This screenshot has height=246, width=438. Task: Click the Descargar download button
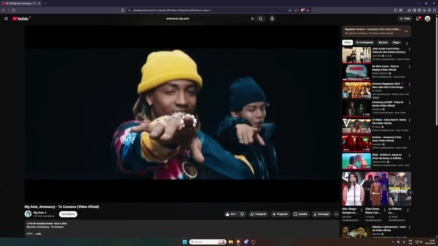point(321,214)
